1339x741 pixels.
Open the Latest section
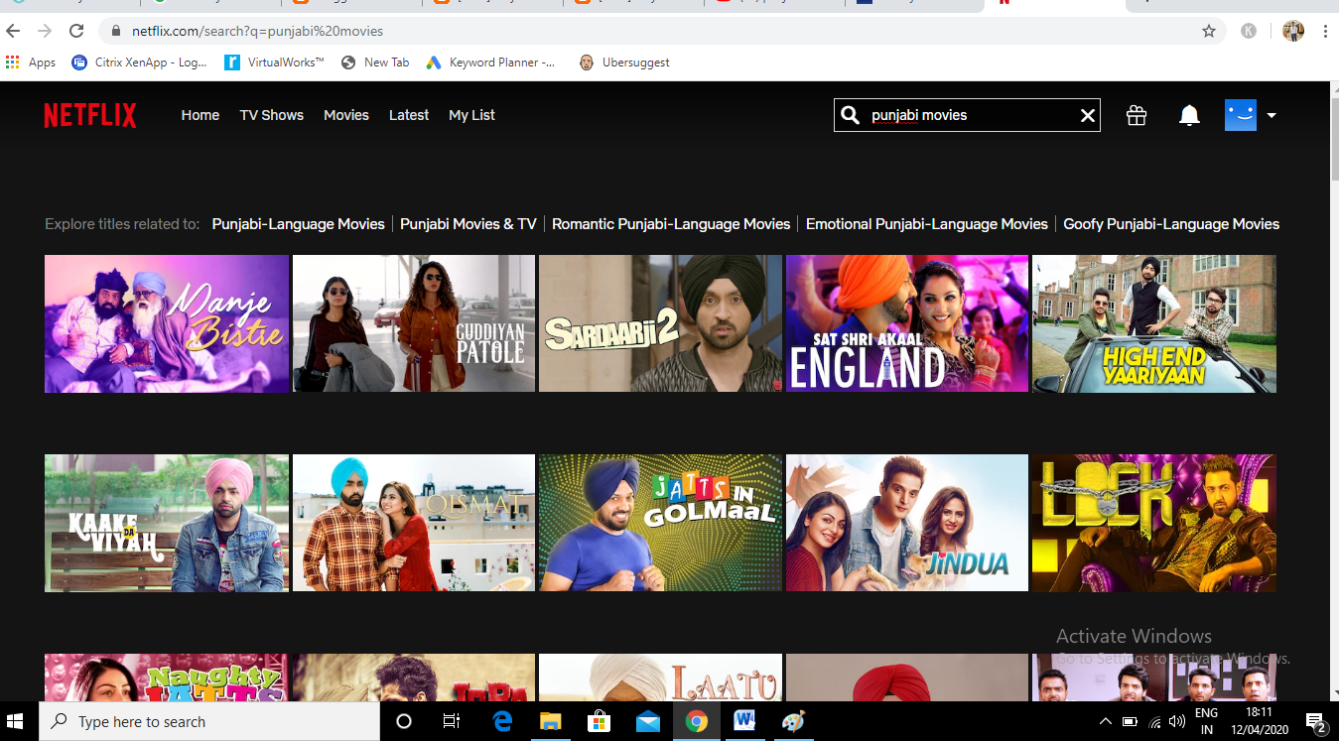[x=409, y=115]
